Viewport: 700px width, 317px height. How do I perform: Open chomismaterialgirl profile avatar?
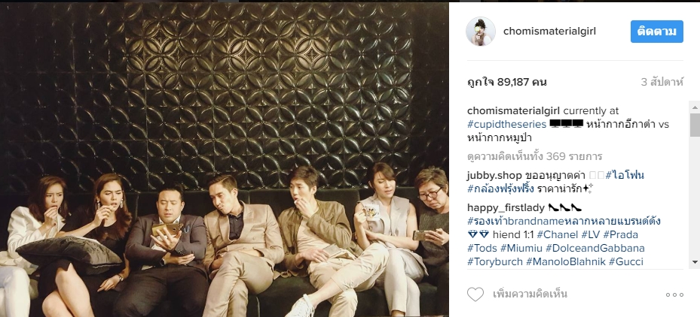click(481, 31)
